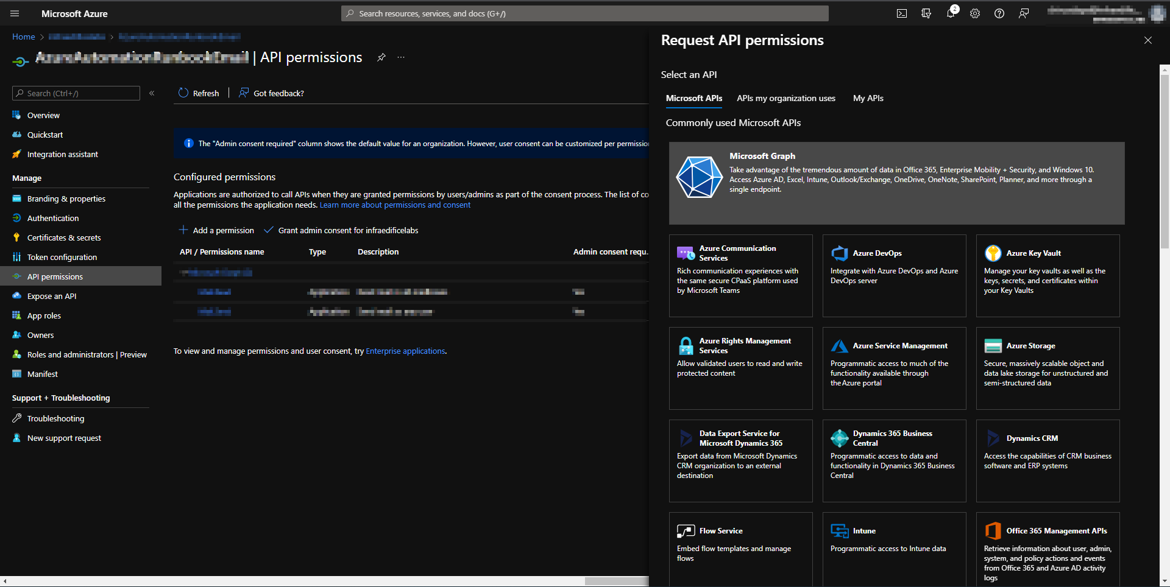Select Azure Rights Management Services card
This screenshot has width=1170, height=587.
pyautogui.click(x=741, y=368)
